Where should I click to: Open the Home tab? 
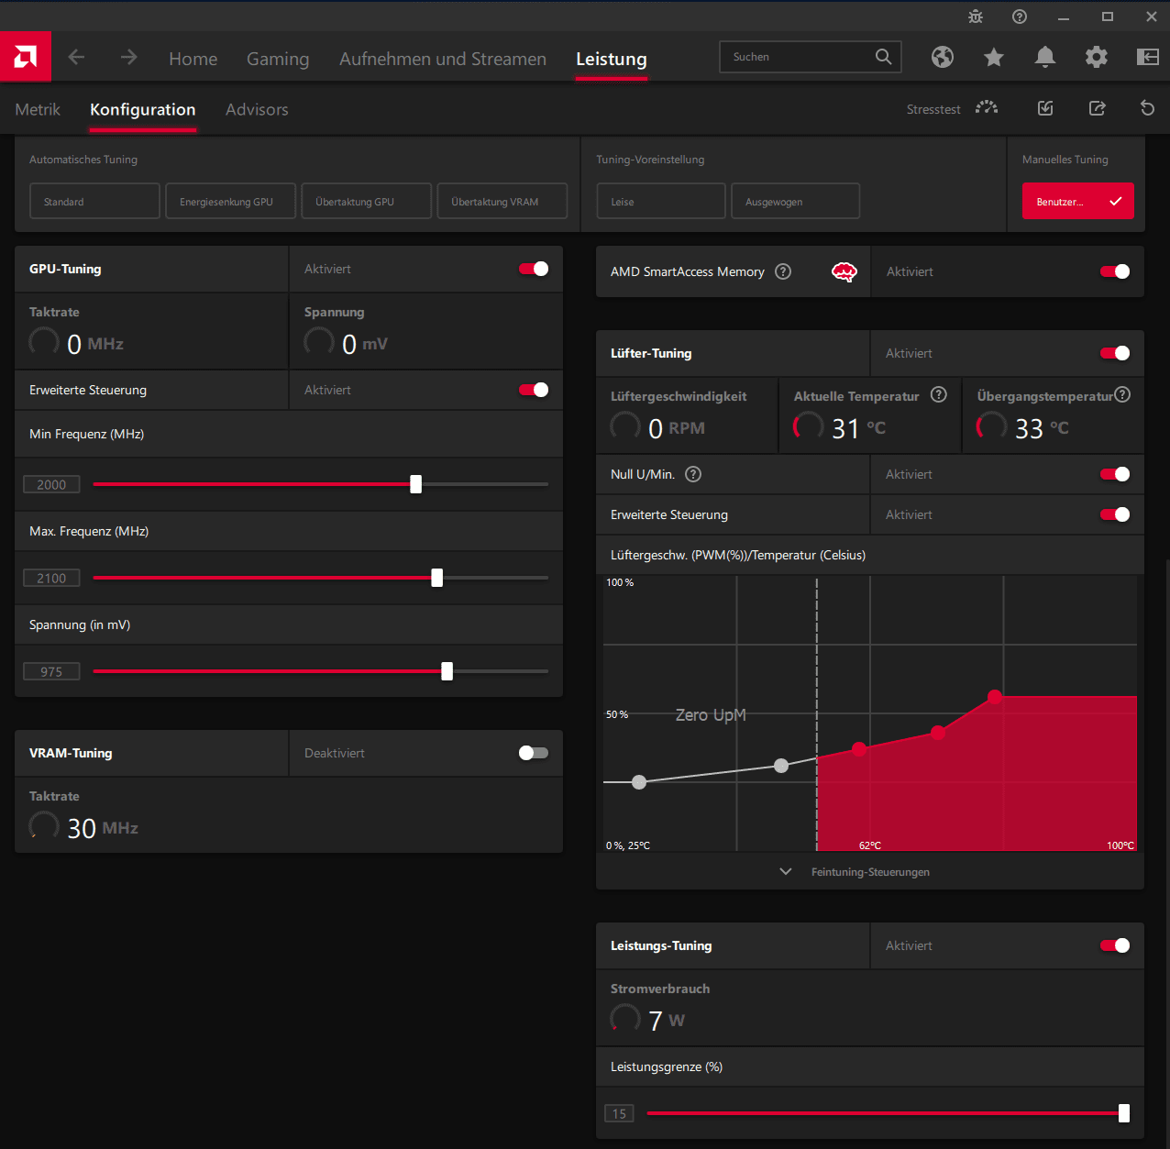193,59
